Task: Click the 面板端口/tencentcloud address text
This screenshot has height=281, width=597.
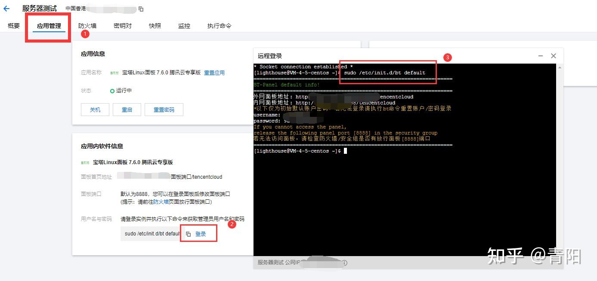Action: coord(196,177)
